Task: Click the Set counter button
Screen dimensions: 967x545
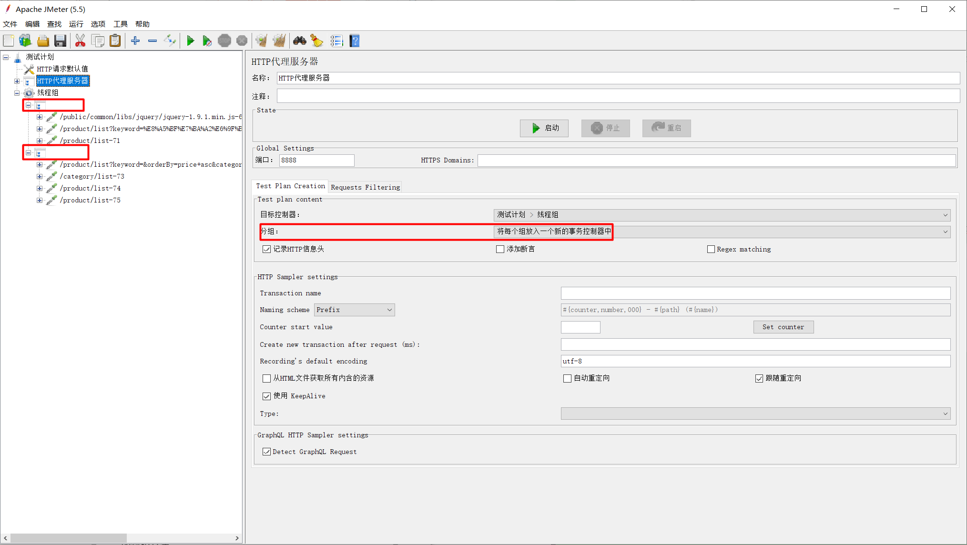Action: 783,327
